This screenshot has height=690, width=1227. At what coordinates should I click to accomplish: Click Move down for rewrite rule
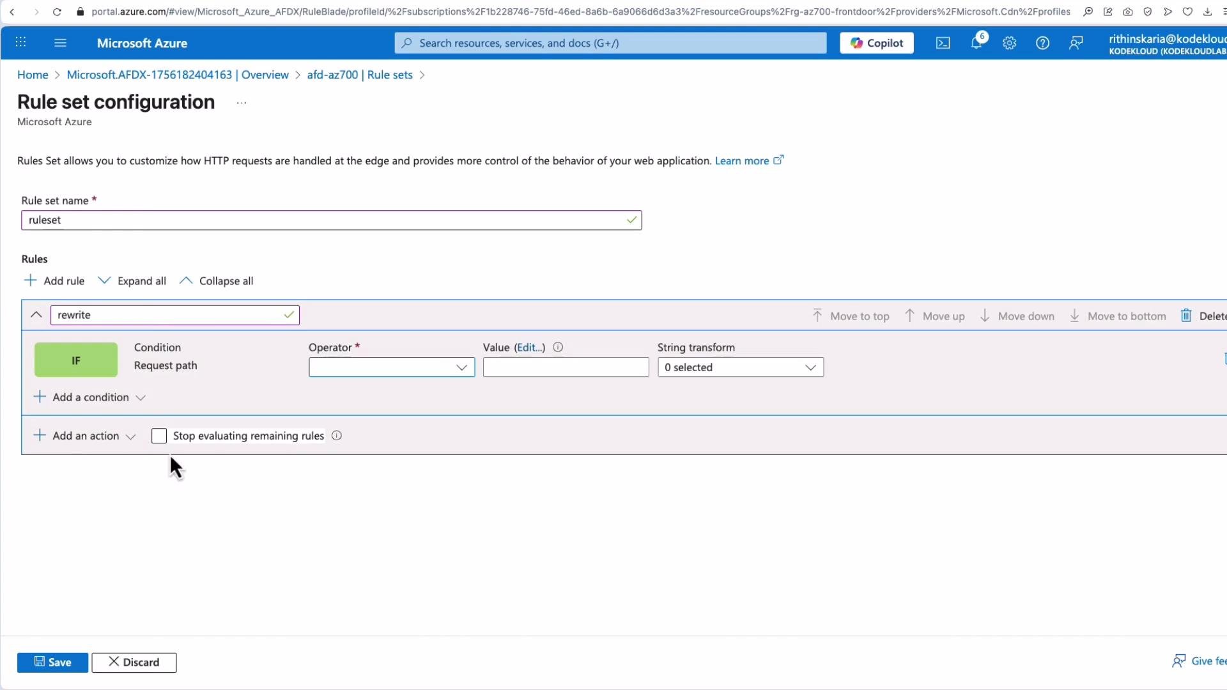[x=1017, y=316]
